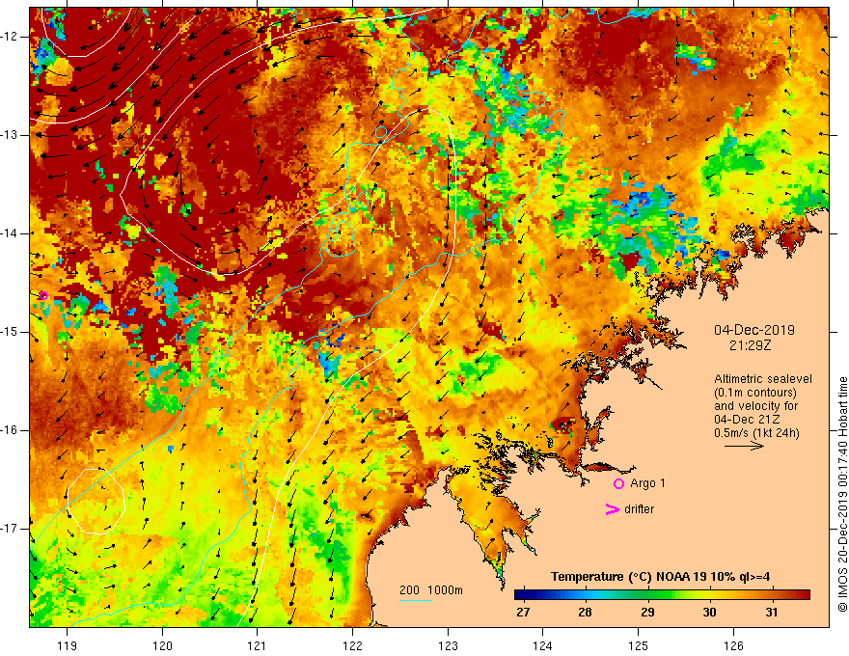Click the '0.5m/s (1kt 24h)' text
The image size is (849, 656).
pyautogui.click(x=756, y=432)
